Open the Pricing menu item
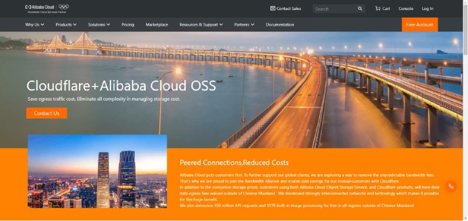 coord(128,25)
